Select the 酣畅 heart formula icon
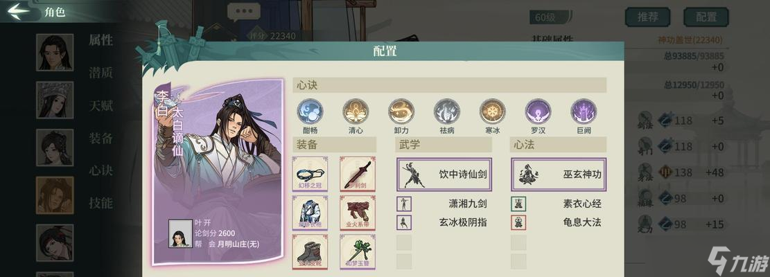Viewport: 770px width, 277px height. (x=310, y=111)
